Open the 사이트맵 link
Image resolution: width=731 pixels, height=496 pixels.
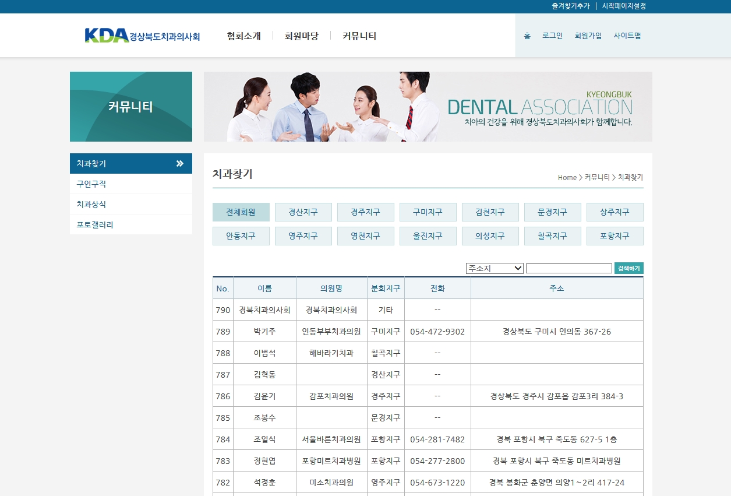627,36
